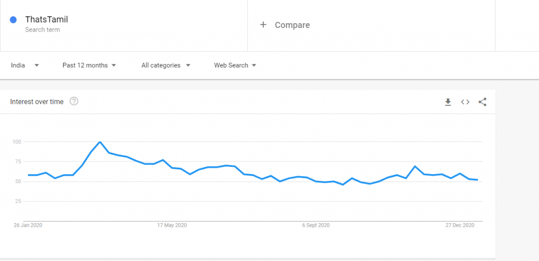Change the Web Search type dropdown
The height and width of the screenshot is (261, 539).
point(235,65)
